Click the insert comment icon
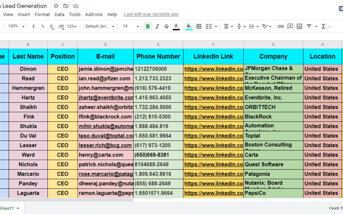Image resolution: width=343 pixels, height=214 pixels. tap(290, 26)
